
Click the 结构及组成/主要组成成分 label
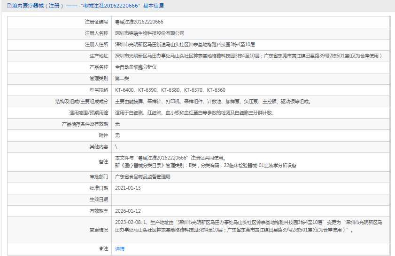(x=82, y=102)
